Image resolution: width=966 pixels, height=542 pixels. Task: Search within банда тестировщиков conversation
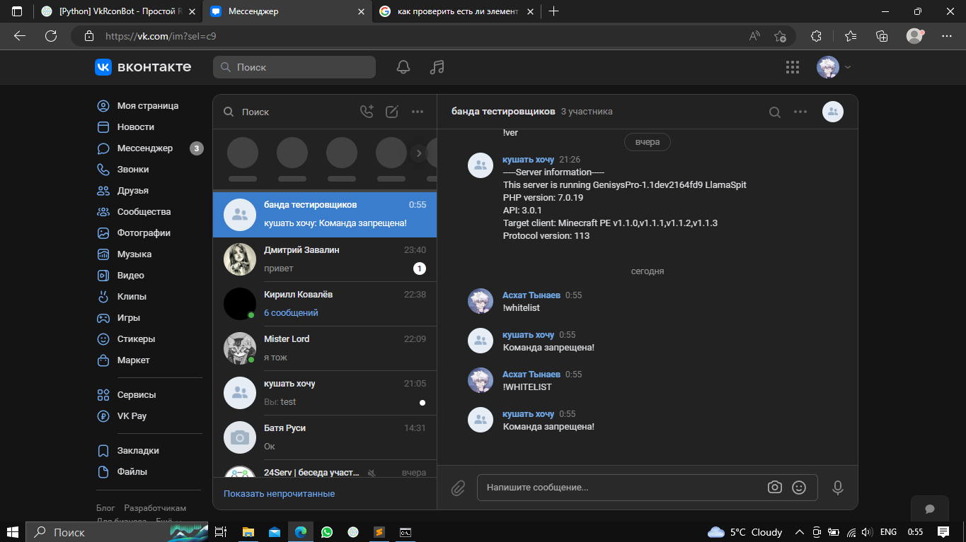775,112
